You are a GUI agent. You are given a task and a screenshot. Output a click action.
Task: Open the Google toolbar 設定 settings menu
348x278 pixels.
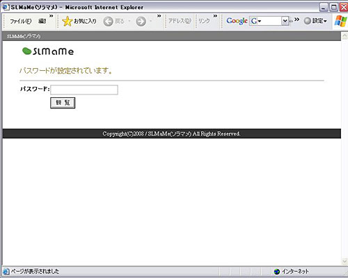(x=315, y=21)
